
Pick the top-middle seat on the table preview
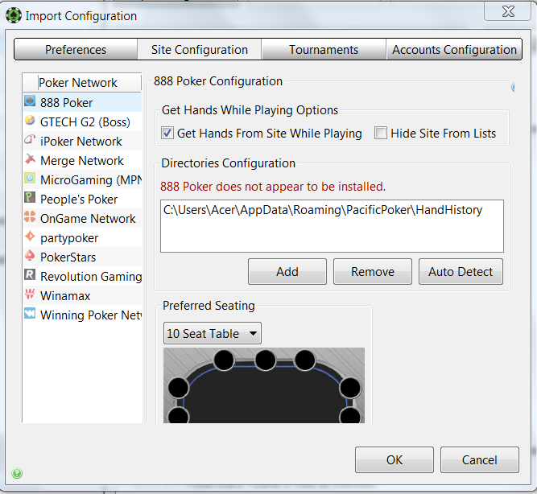pos(265,360)
